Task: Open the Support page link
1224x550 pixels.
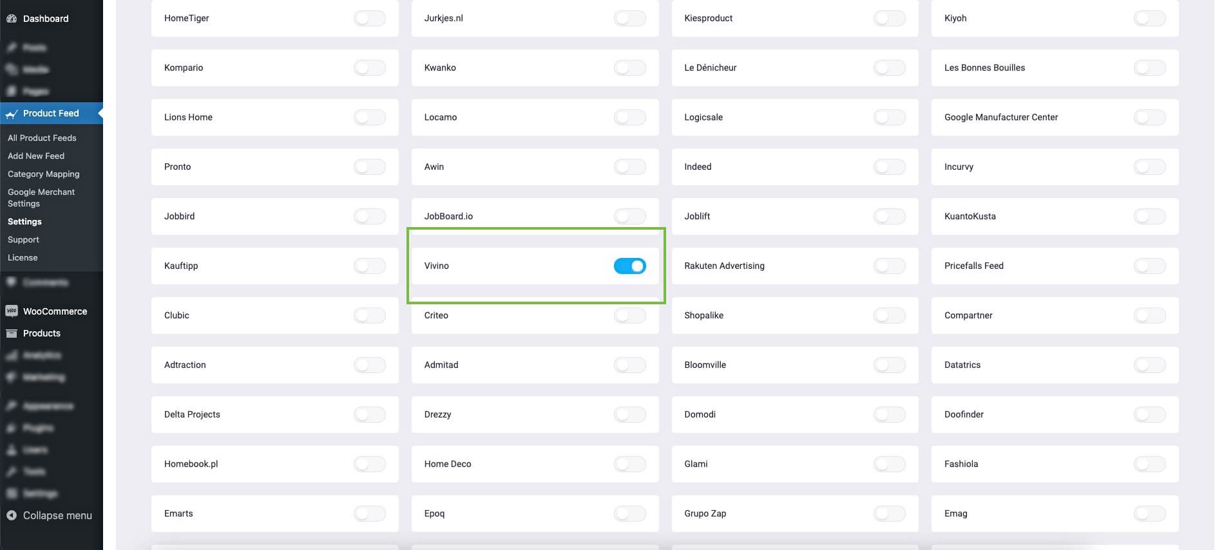Action: 23,239
